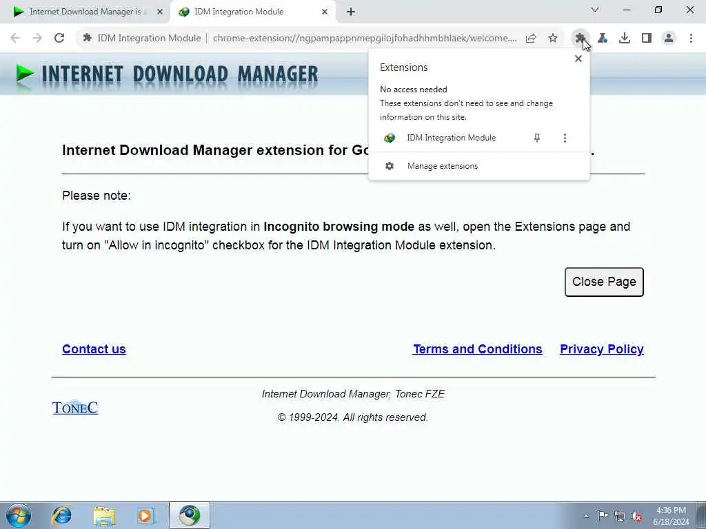Switch to the Internet Download Manager tab

[85, 12]
